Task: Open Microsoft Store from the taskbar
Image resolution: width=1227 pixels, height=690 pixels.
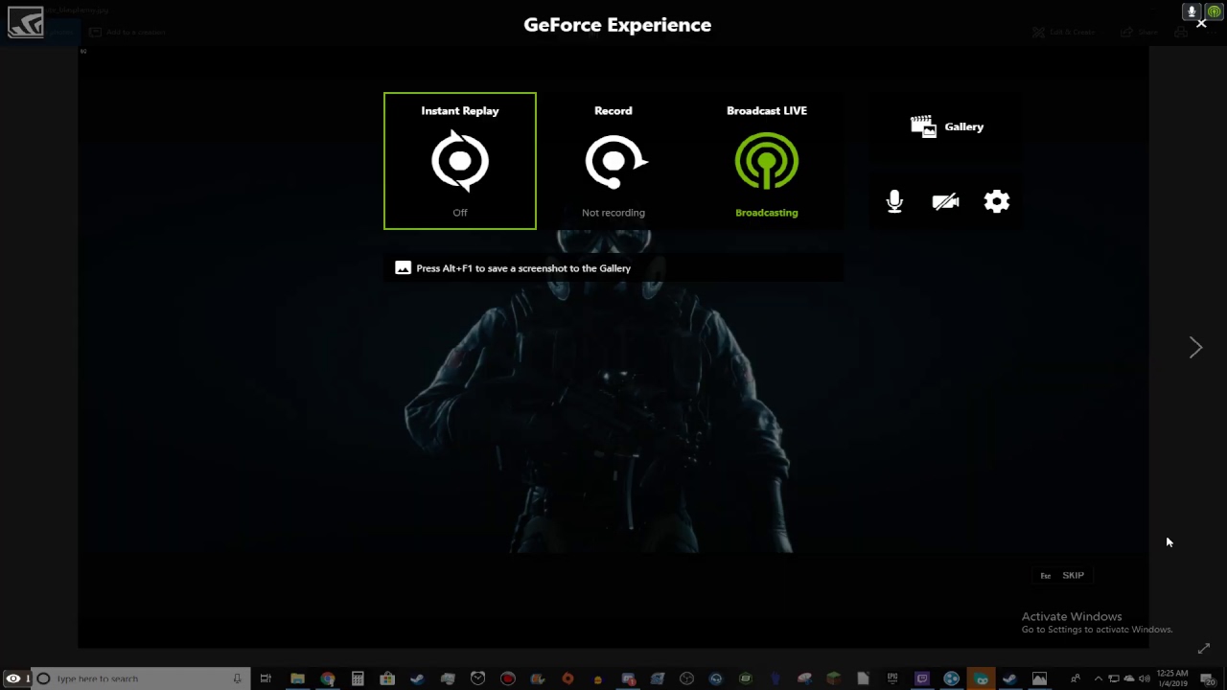Action: pos(387,678)
